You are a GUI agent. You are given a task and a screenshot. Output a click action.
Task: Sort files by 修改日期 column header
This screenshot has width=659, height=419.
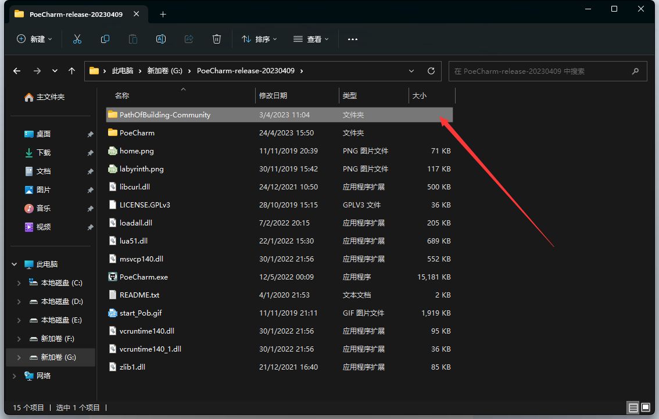273,95
